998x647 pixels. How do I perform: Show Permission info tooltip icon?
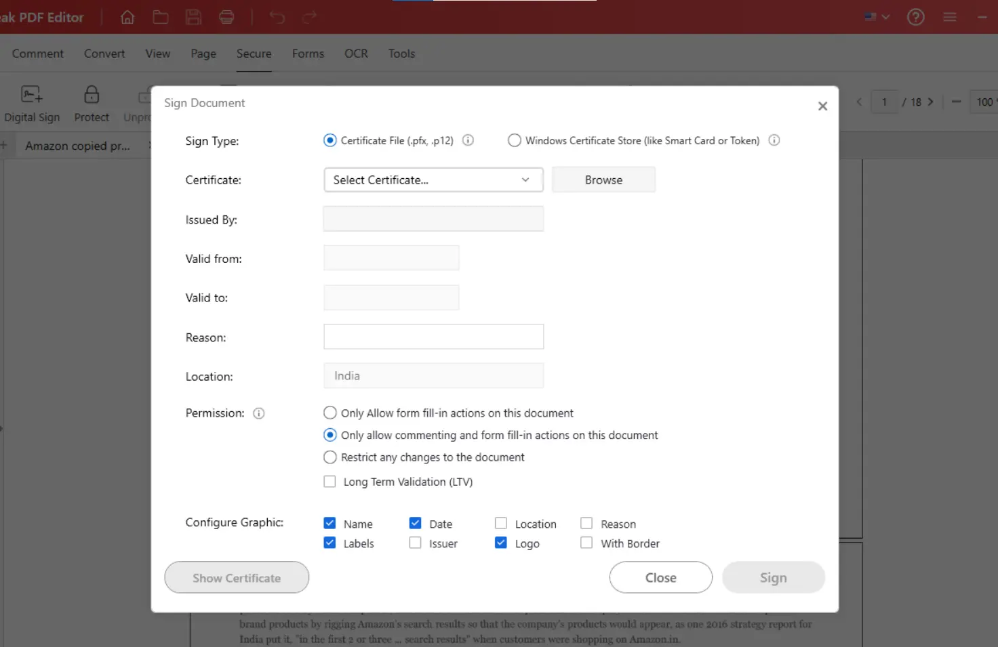pos(259,413)
